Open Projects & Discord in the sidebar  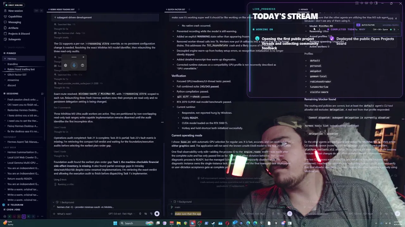tap(23, 33)
